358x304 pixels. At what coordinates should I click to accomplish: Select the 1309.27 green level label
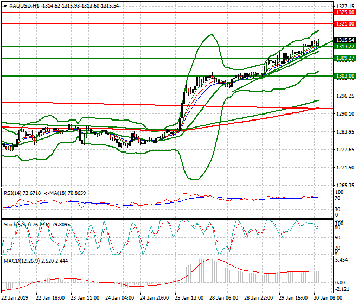(345, 58)
